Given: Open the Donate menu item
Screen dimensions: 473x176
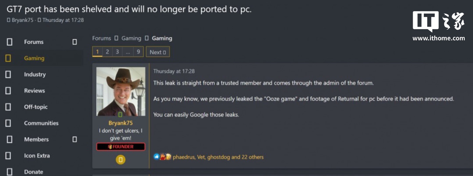Looking at the screenshot, I should point(34,172).
